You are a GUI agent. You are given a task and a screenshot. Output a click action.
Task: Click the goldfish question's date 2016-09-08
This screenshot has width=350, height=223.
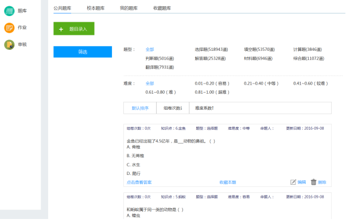click(314, 129)
